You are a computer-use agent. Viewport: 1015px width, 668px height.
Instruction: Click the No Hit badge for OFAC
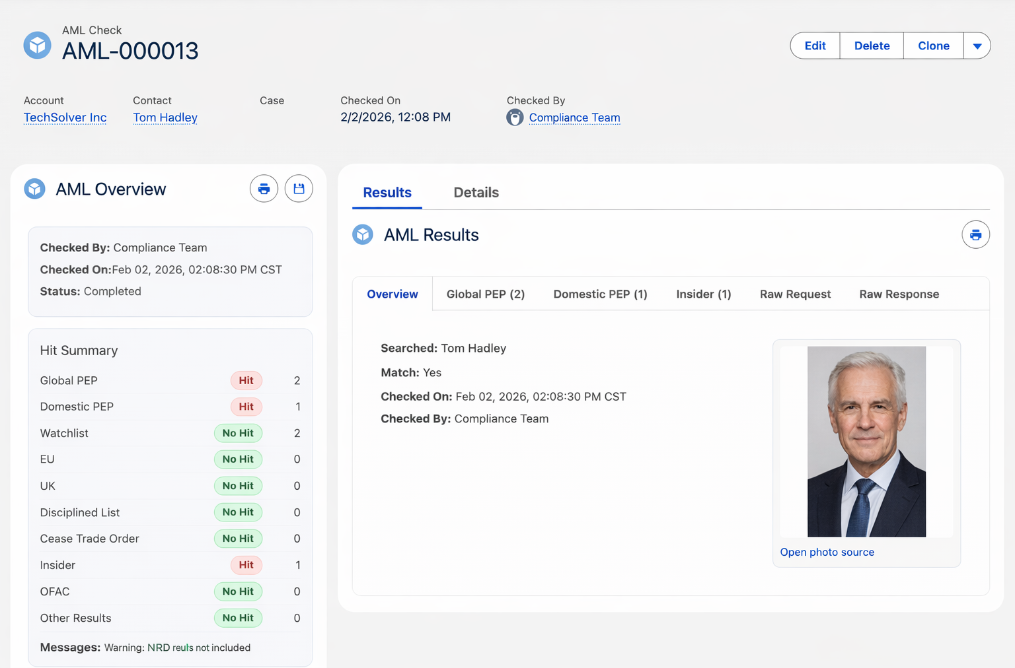[x=238, y=591]
